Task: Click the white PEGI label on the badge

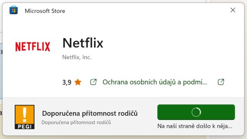Action: click(x=25, y=126)
